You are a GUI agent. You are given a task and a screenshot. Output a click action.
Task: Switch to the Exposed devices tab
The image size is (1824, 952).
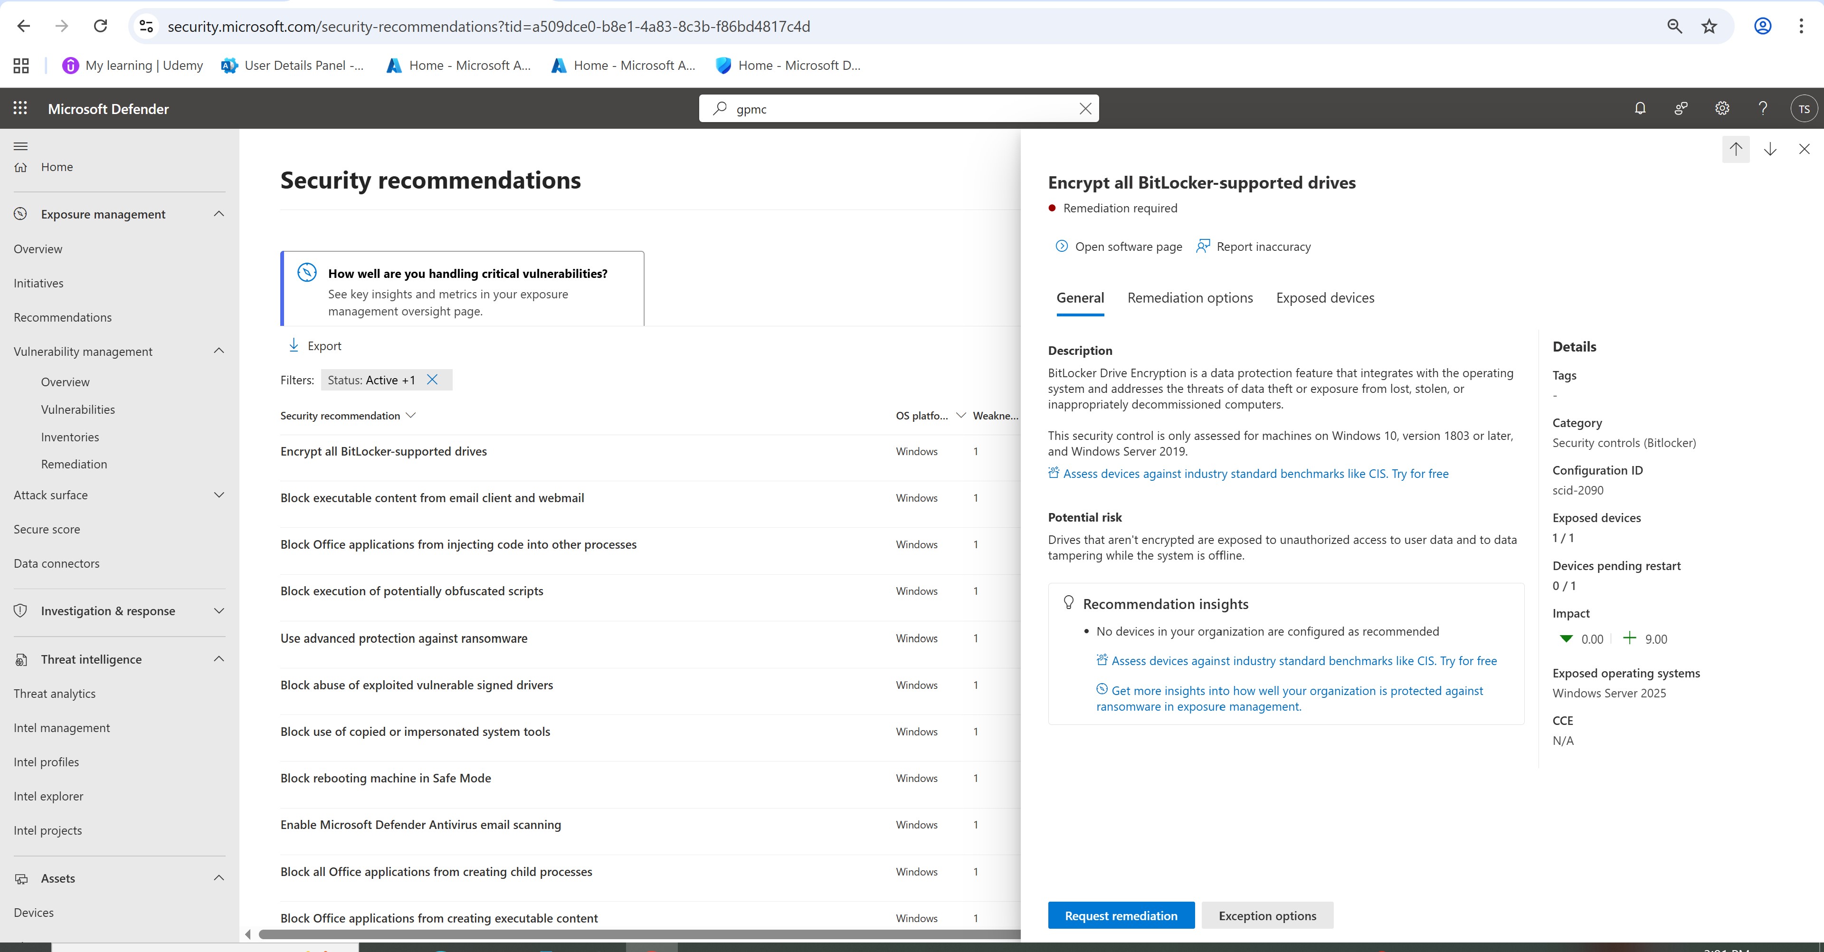pyautogui.click(x=1325, y=298)
